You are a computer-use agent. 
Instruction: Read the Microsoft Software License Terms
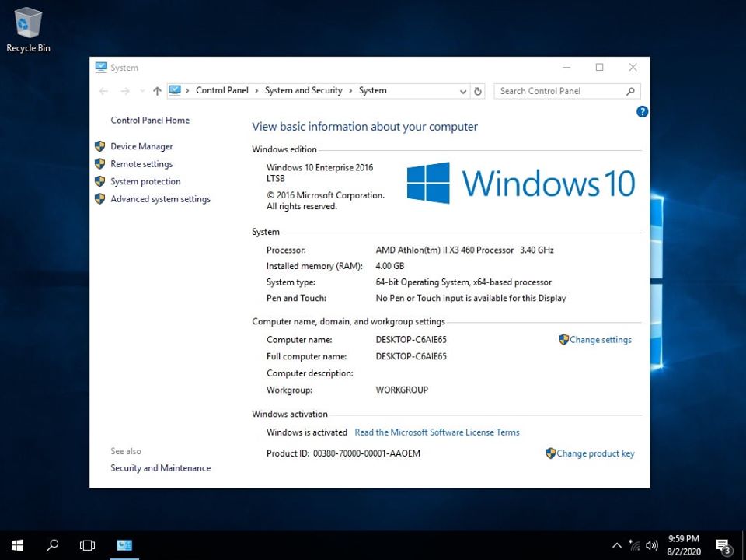tap(437, 432)
